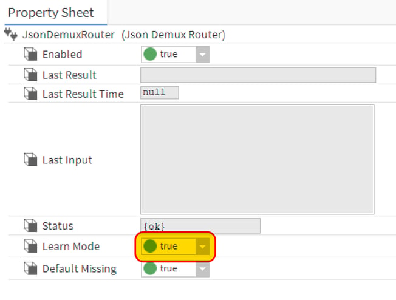
Task: Click the Last Result Time null field
Action: (160, 93)
